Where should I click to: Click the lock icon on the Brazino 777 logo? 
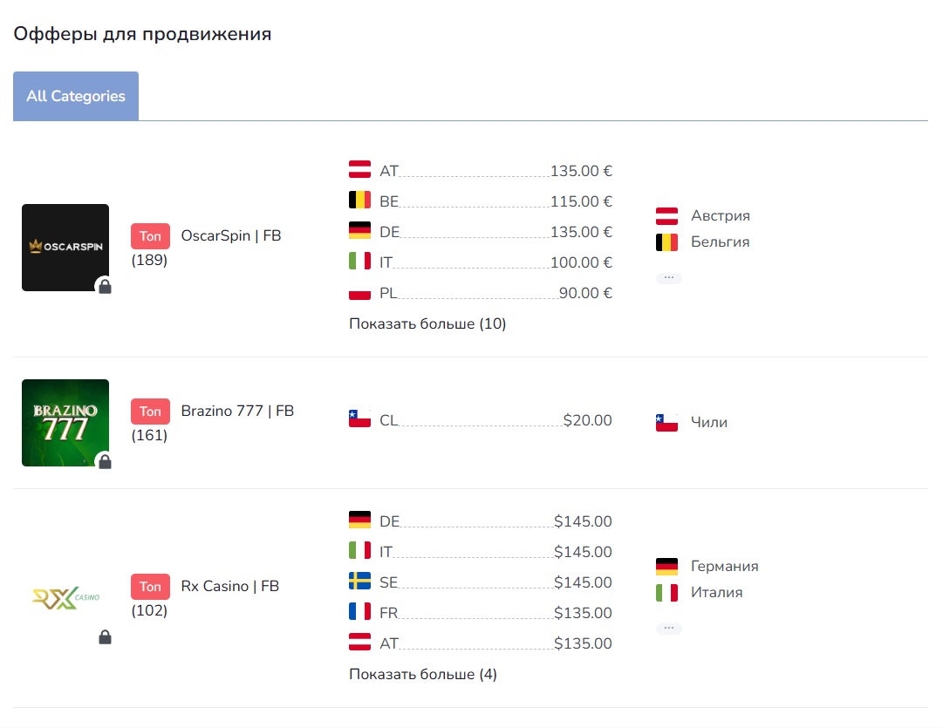click(x=106, y=461)
